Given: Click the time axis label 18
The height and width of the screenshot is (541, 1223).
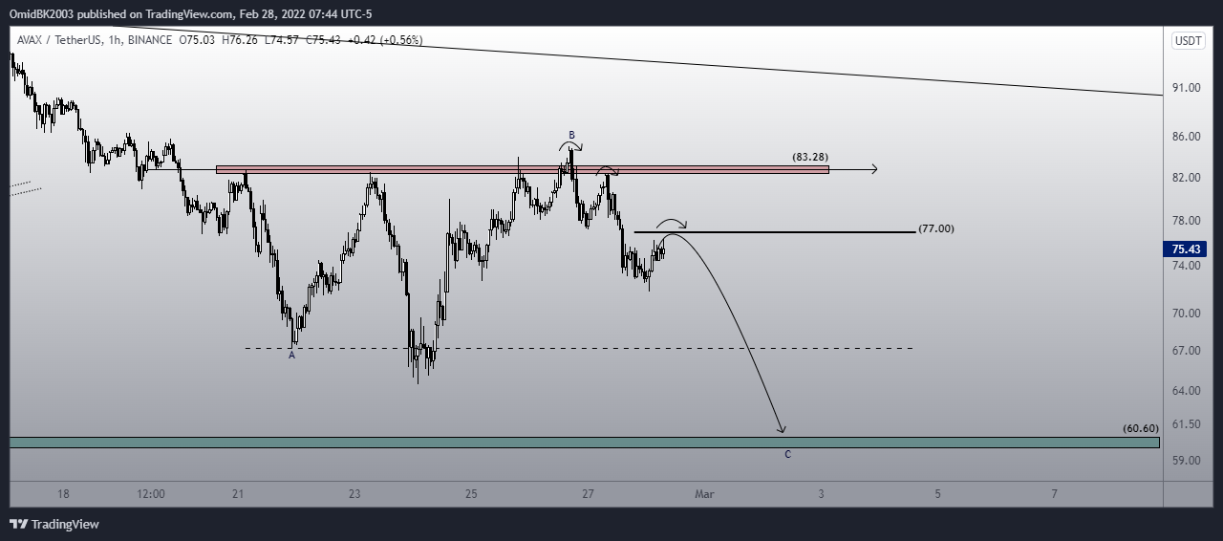Looking at the screenshot, I should pos(63,494).
